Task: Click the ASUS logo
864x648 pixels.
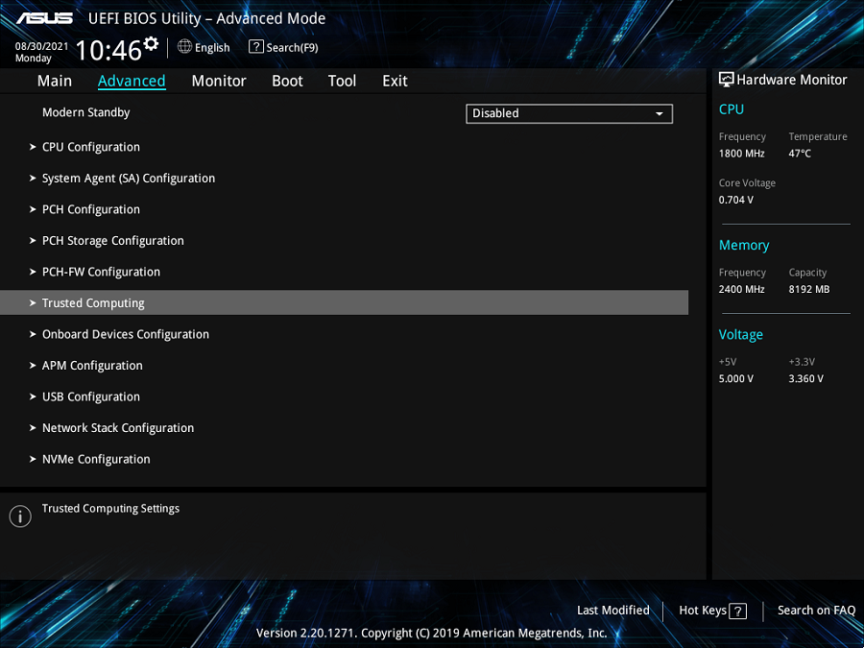Action: tap(44, 18)
